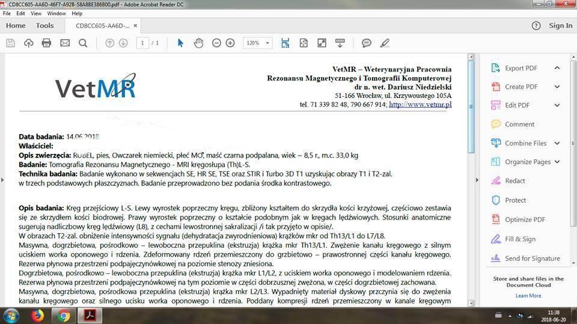
Task: Click the Sign In button
Action: [560, 26]
